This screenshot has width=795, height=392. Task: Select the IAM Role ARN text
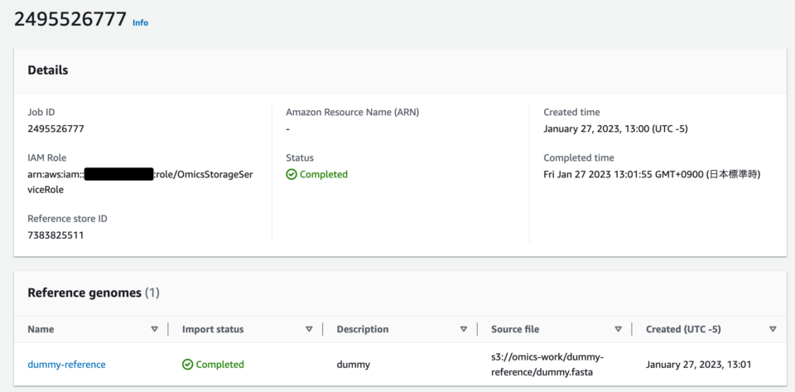[141, 182]
